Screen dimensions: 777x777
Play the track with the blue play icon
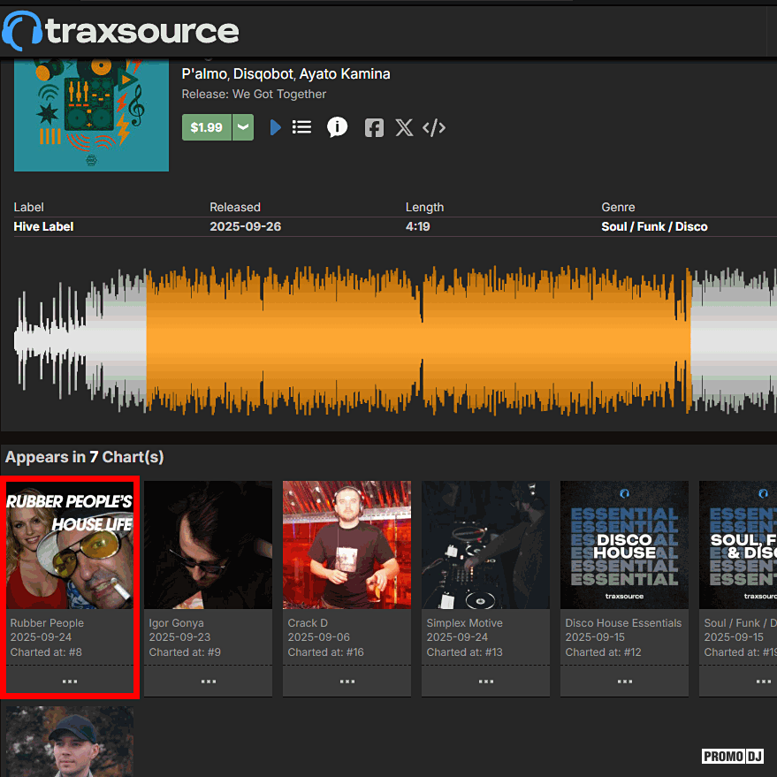click(x=275, y=127)
